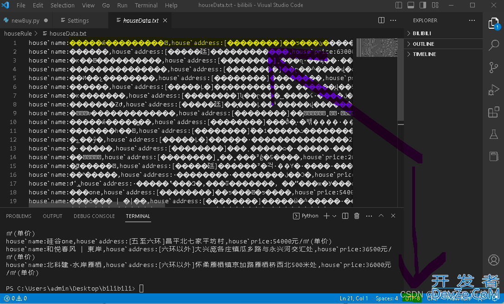Image resolution: width=504 pixels, height=304 pixels.
Task: Switch to OUTPUT panel tab
Action: coord(52,216)
